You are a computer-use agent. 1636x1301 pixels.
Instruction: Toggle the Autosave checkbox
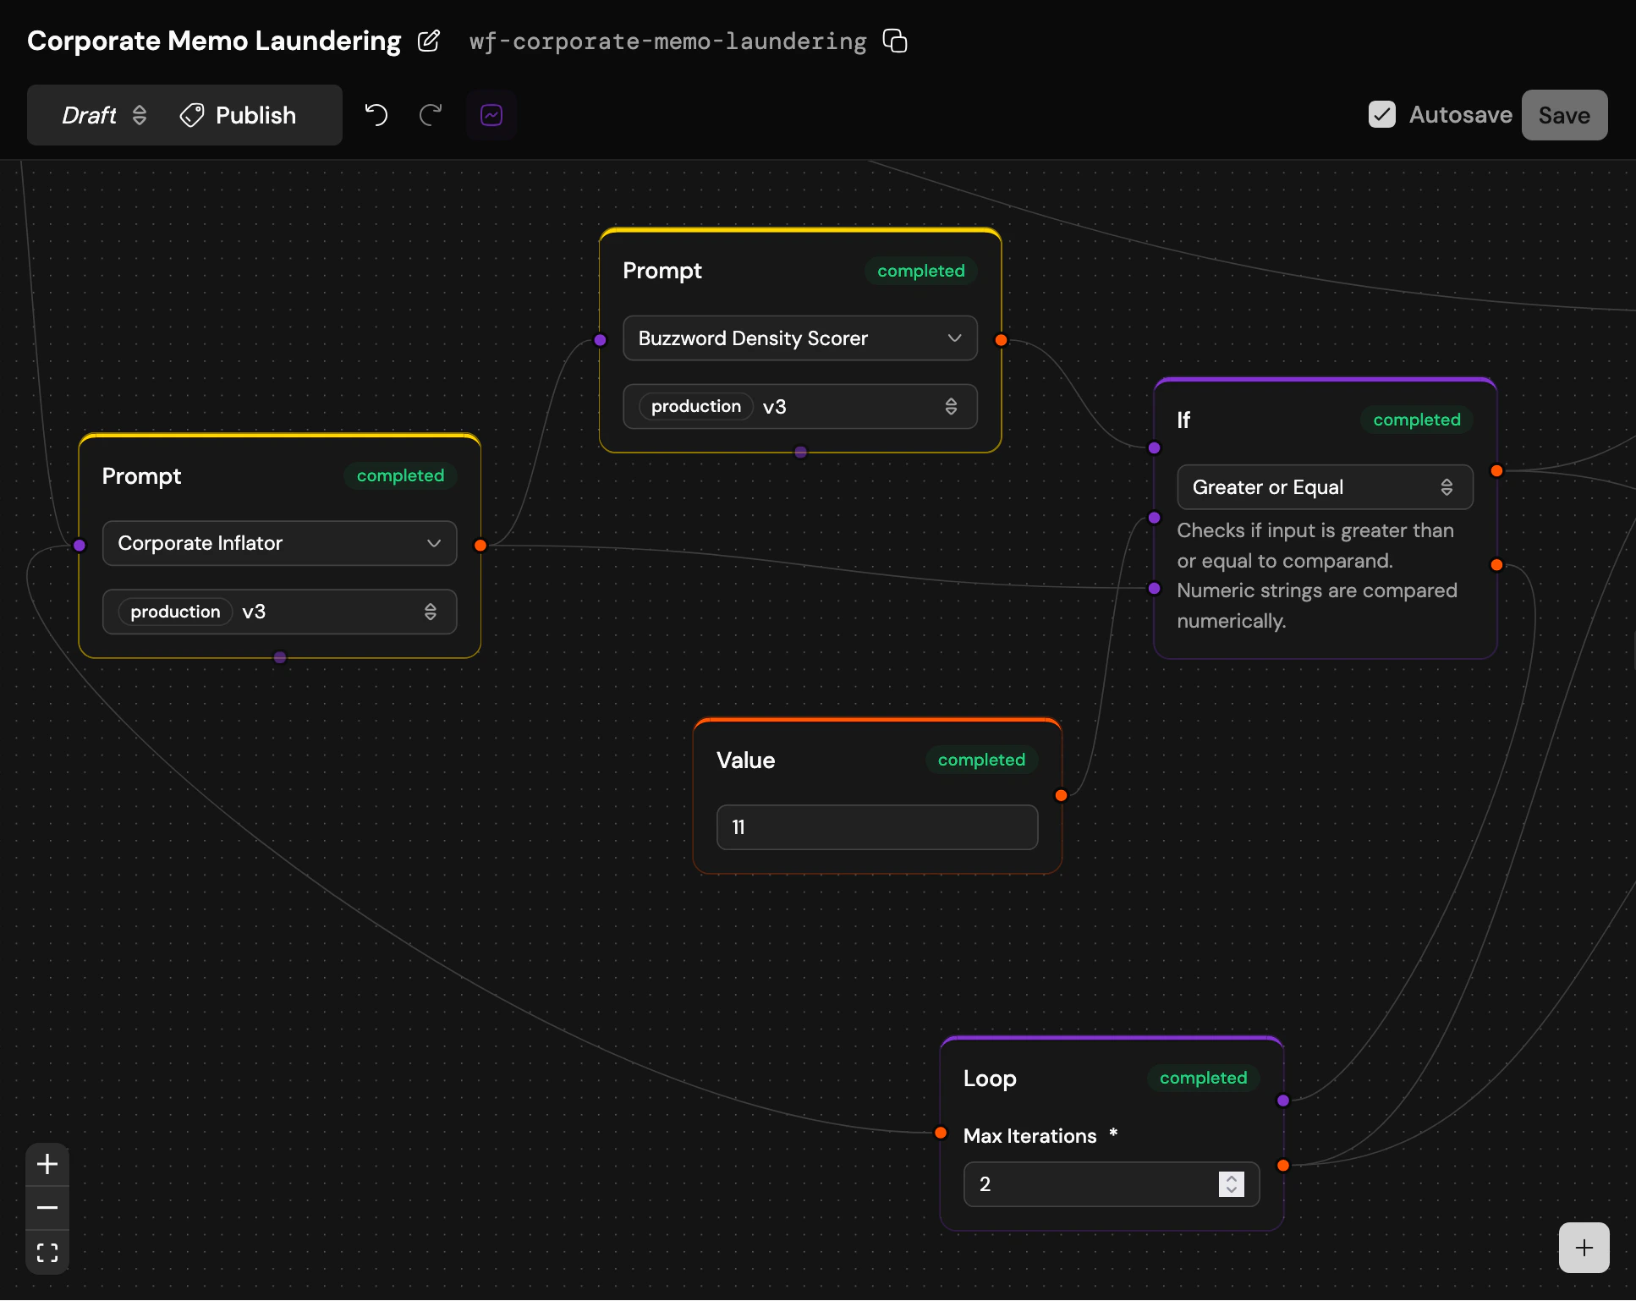tap(1382, 114)
